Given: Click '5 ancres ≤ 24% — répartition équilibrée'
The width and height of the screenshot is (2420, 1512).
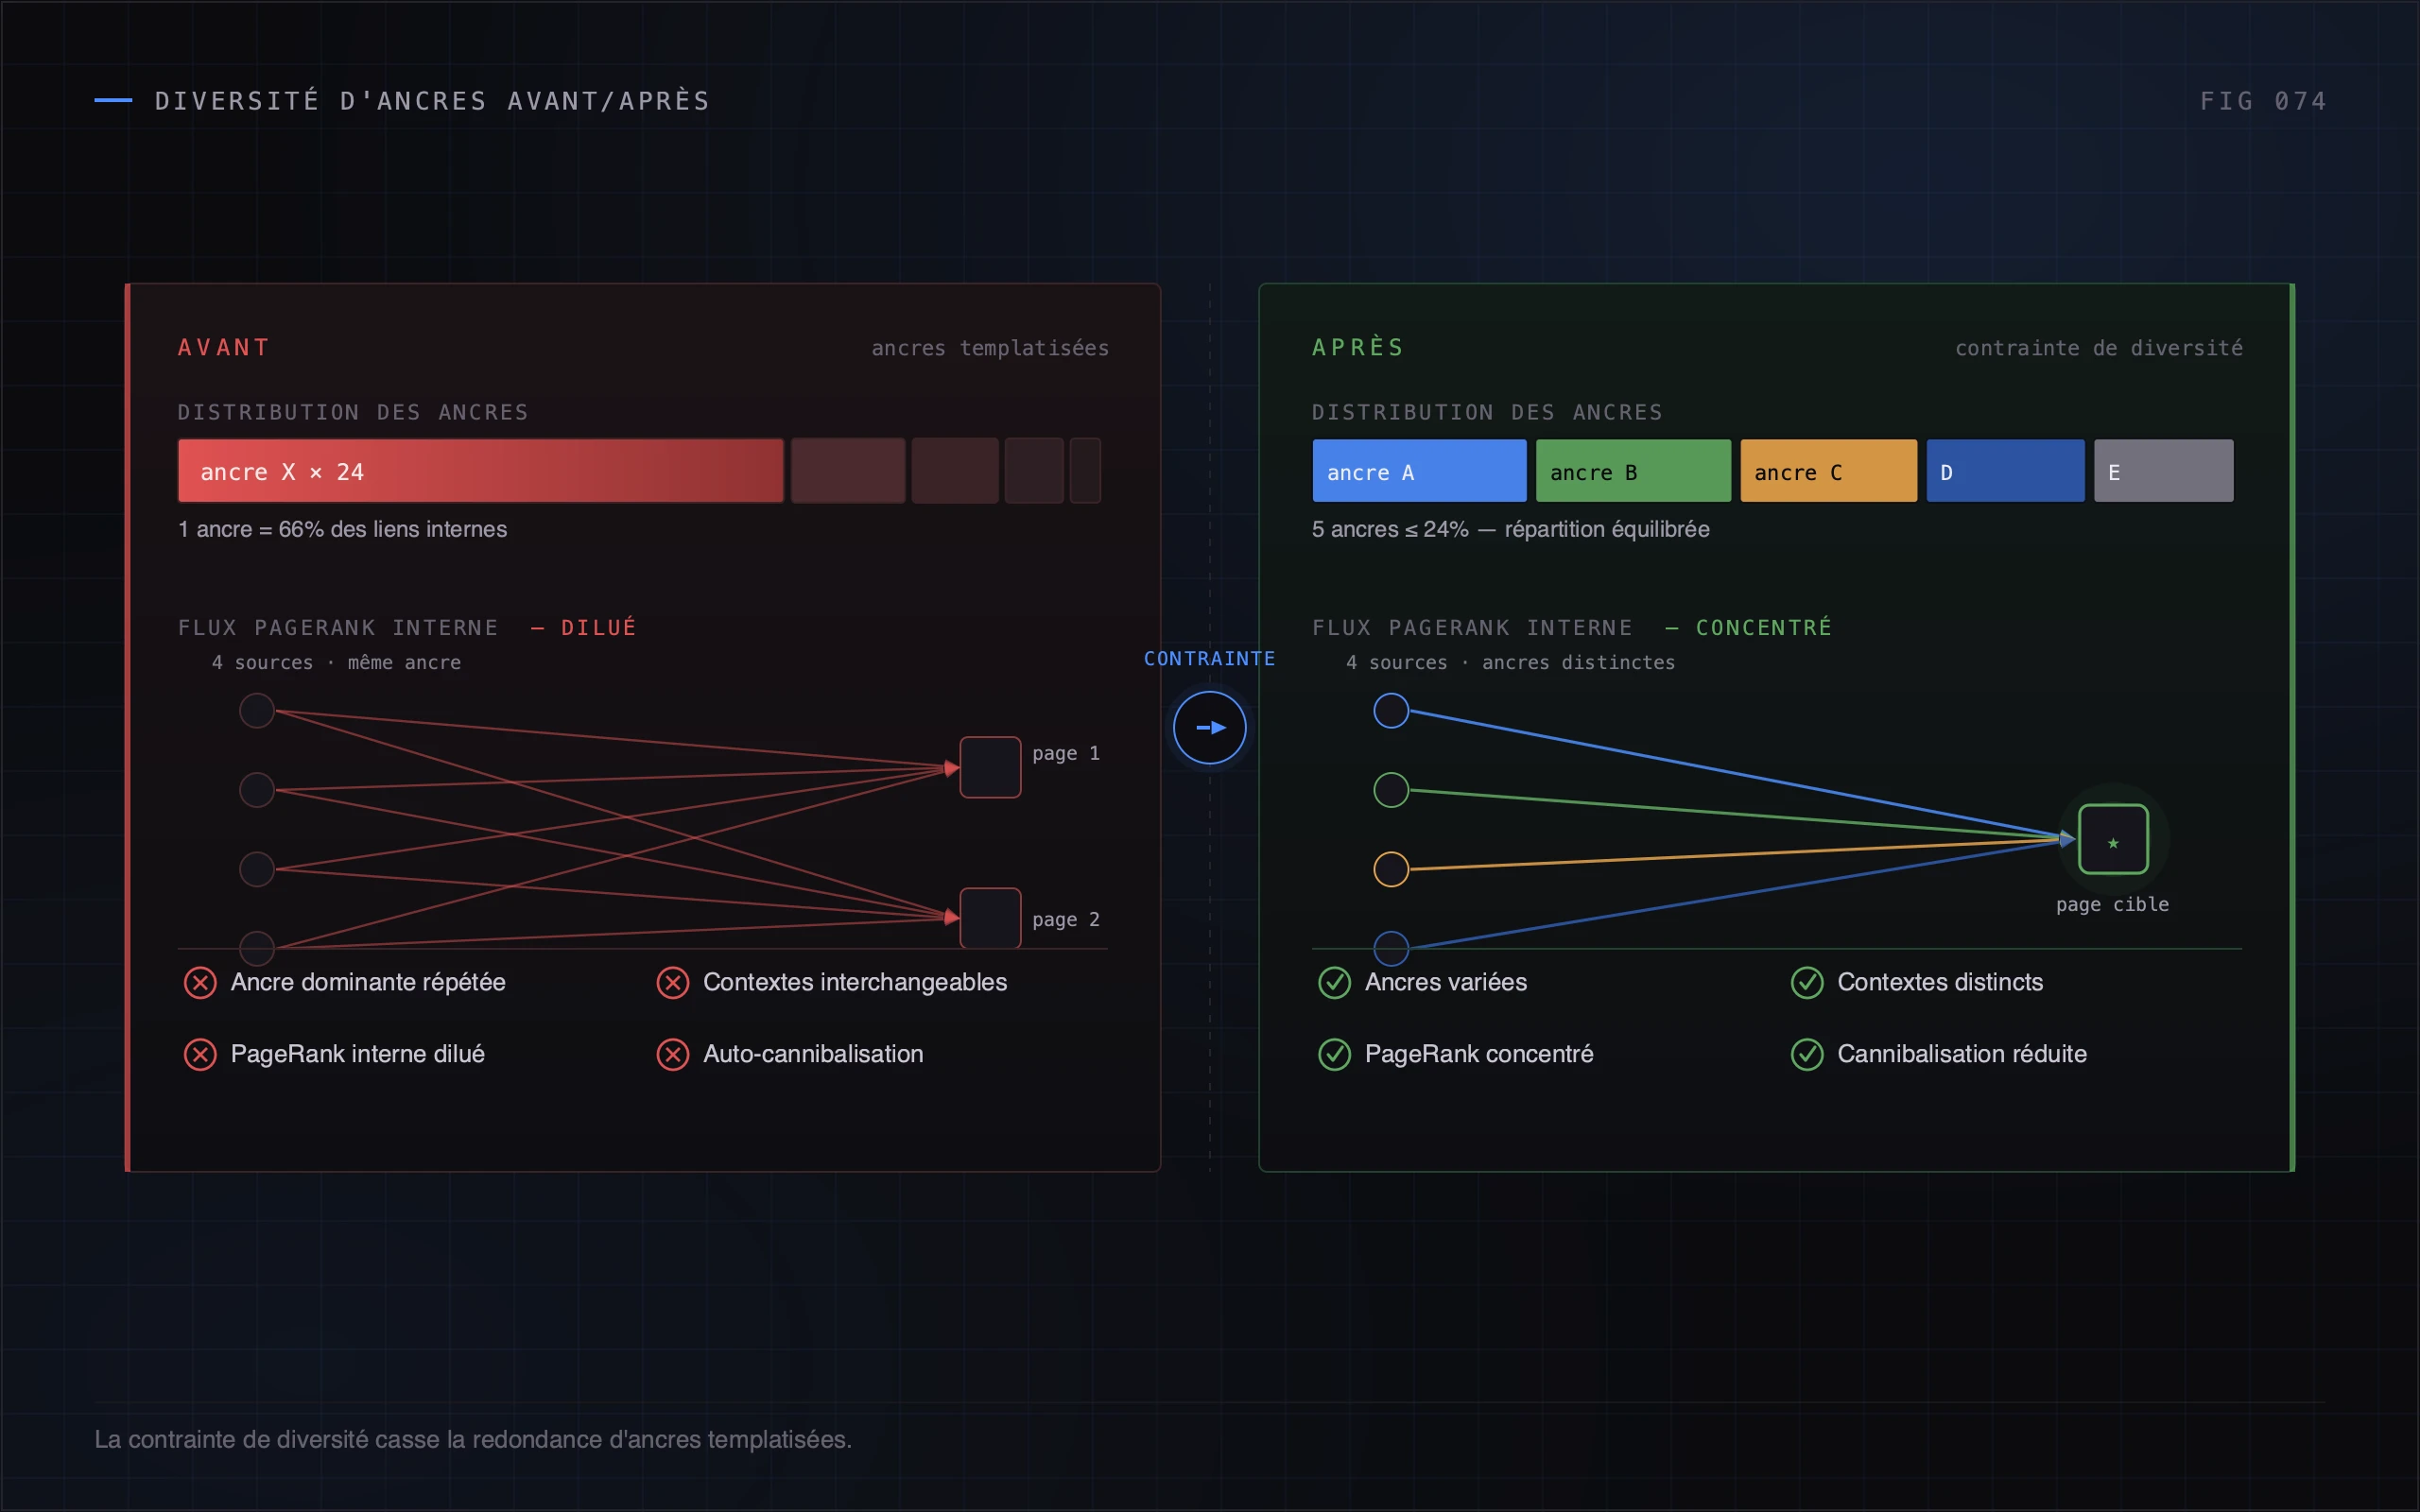Looking at the screenshot, I should click(1511, 529).
